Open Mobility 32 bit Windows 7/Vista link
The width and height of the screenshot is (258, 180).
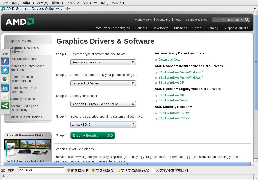click(174, 113)
